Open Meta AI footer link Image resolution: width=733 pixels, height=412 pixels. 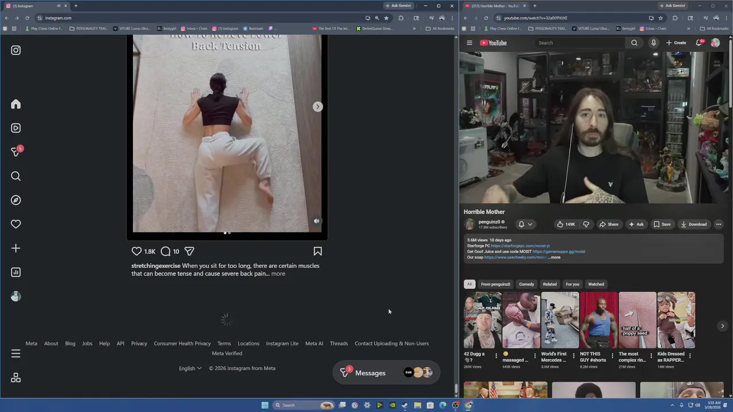tap(314, 343)
